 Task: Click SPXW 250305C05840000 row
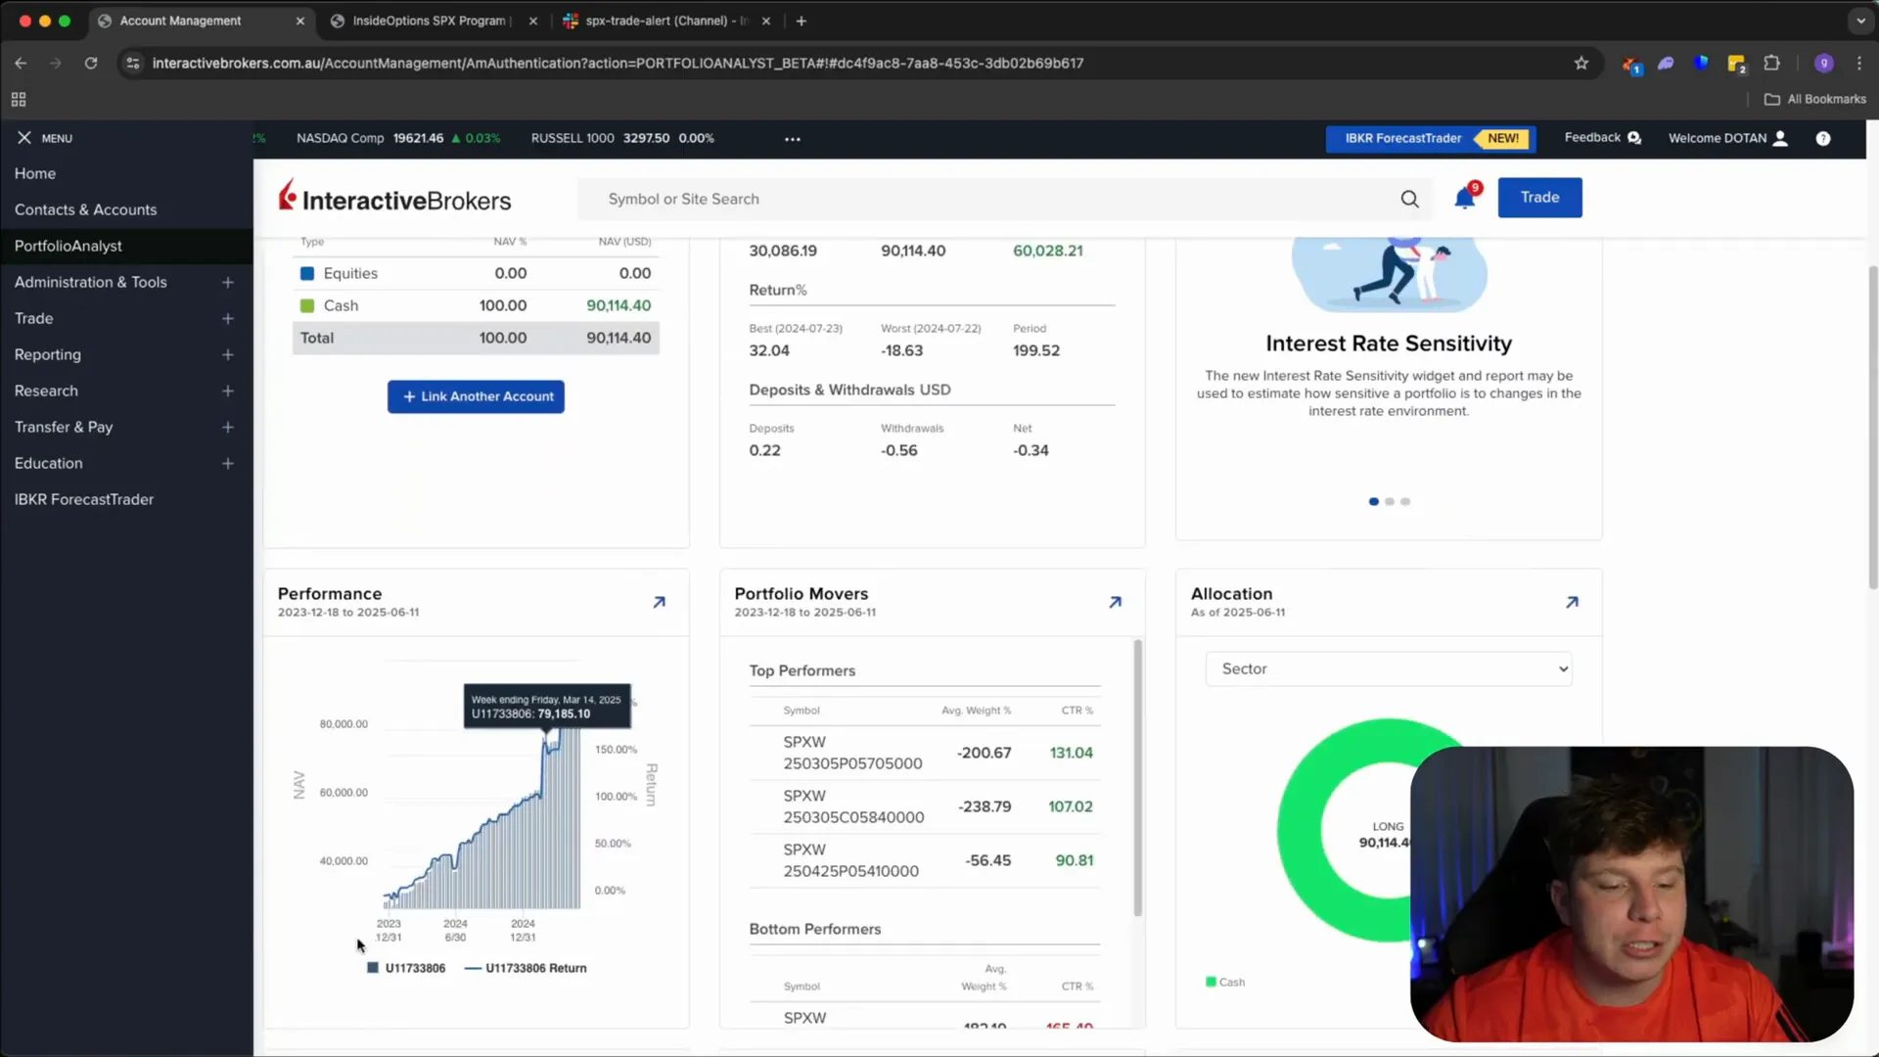pyautogui.click(x=924, y=806)
